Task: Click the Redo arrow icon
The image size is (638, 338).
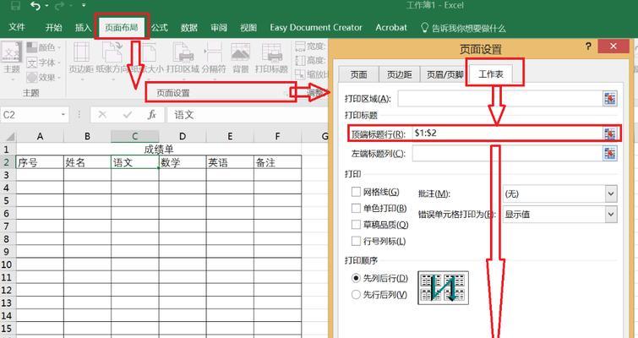Action: [x=59, y=5]
